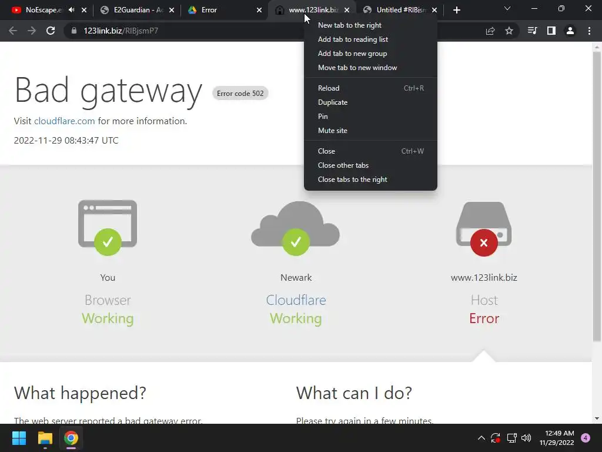The image size is (602, 452).
Task: Reload the page with the refresh icon
Action: pos(51,31)
